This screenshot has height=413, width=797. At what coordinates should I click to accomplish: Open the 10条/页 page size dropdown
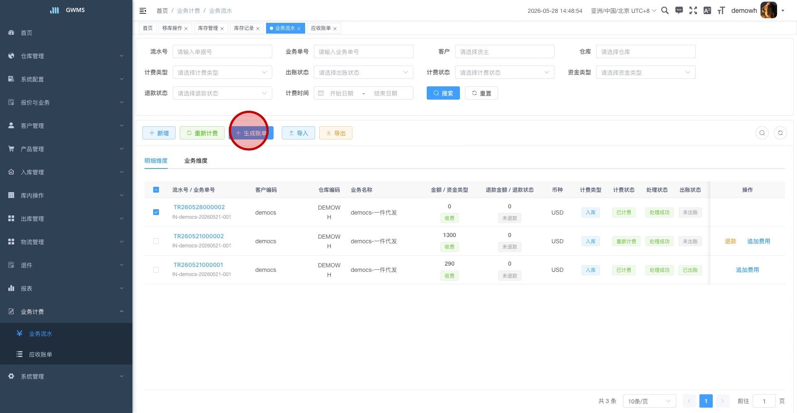click(650, 401)
